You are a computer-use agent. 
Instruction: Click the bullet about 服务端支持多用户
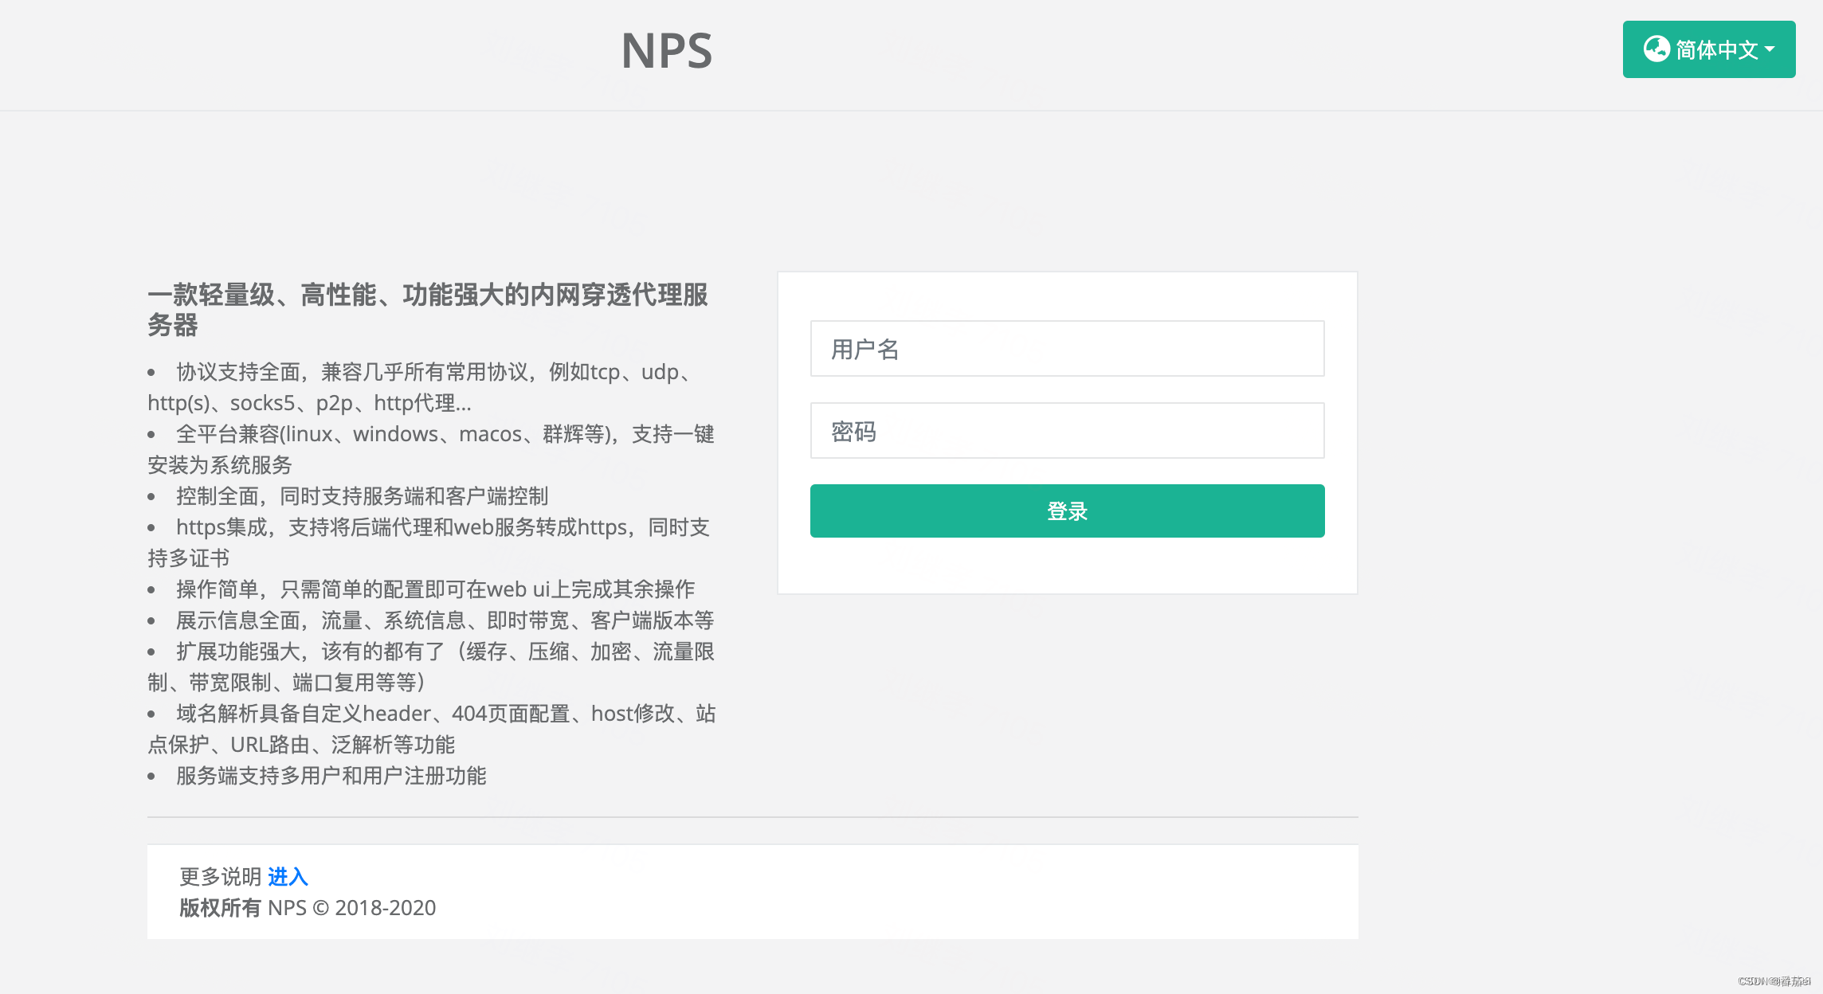coord(331,776)
